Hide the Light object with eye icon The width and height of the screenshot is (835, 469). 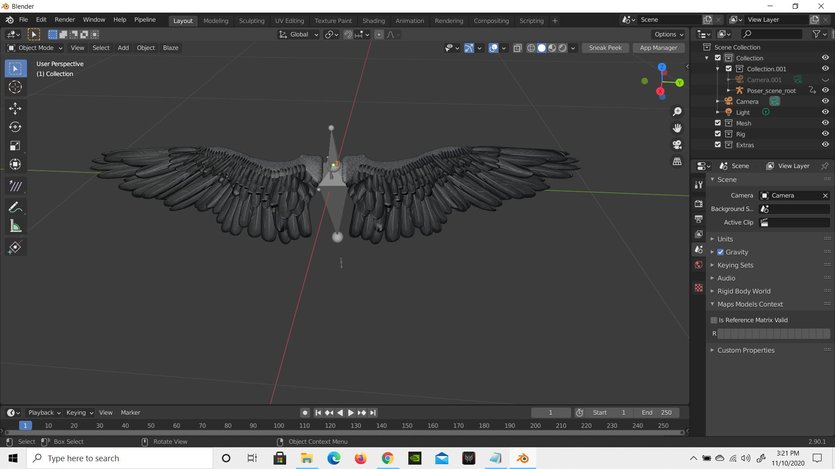[x=825, y=112]
